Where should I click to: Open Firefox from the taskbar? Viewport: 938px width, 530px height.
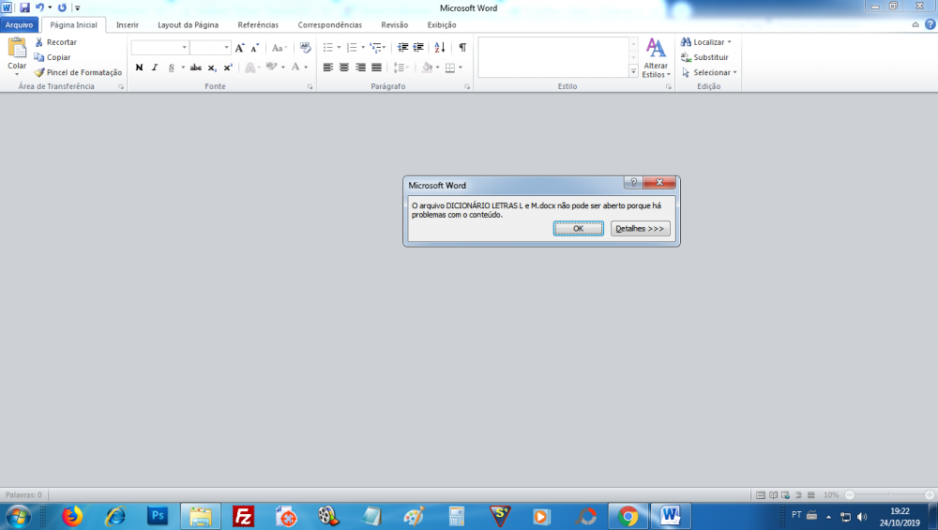[72, 516]
